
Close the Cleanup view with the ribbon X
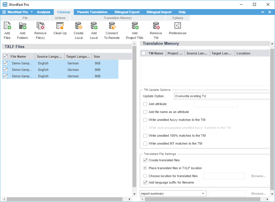coord(270,12)
